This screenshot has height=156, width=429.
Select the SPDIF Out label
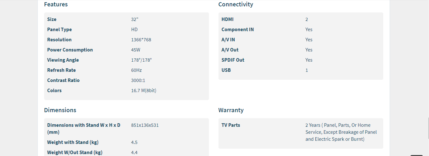[x=233, y=60]
